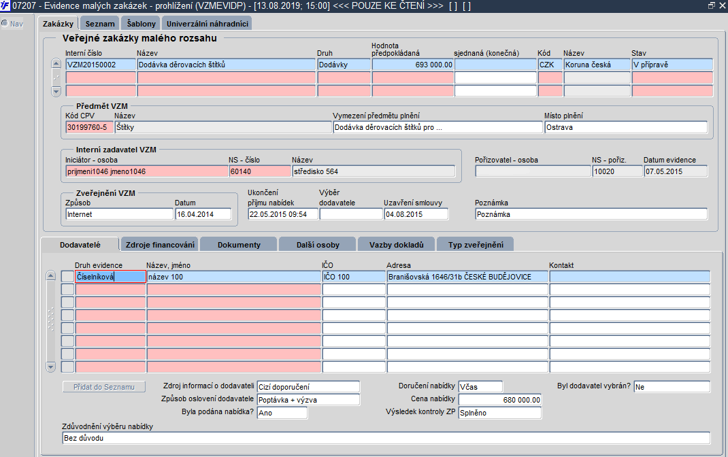This screenshot has height=457, width=728.
Task: Switch to the Šablony tab
Action: coord(141,24)
